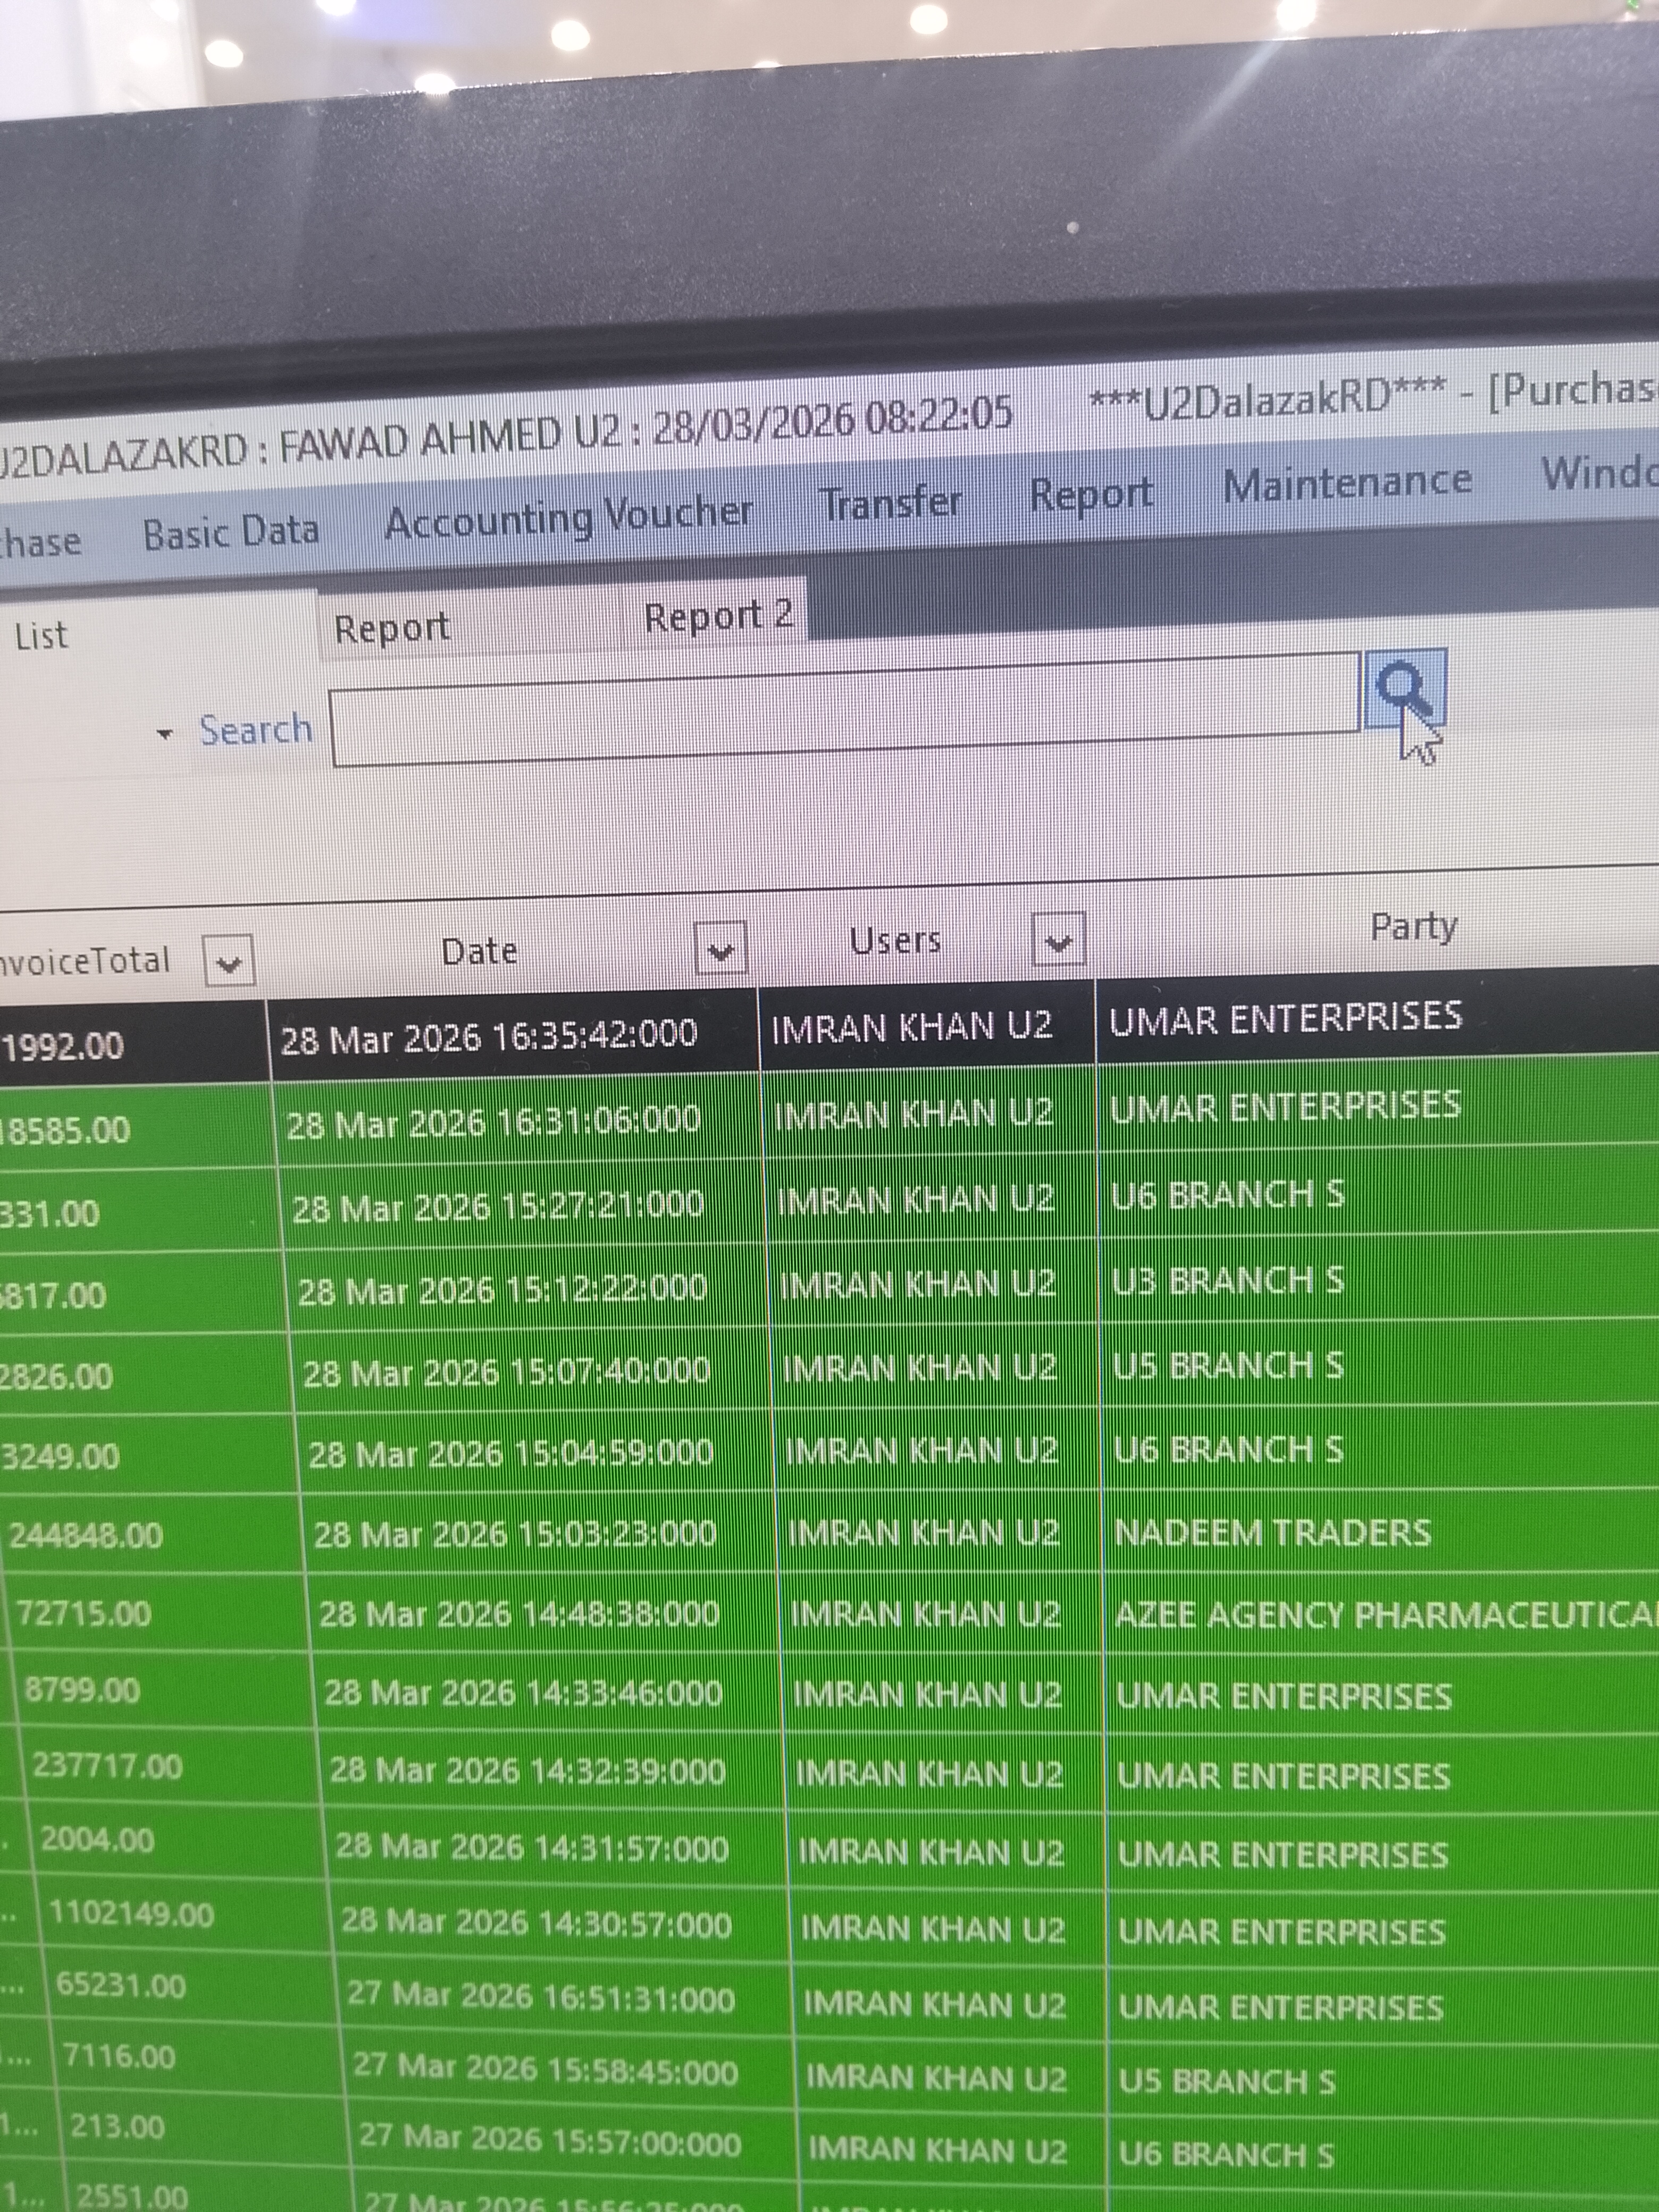Select the List tab
The width and height of the screenshot is (1659, 2212).
coord(42,635)
